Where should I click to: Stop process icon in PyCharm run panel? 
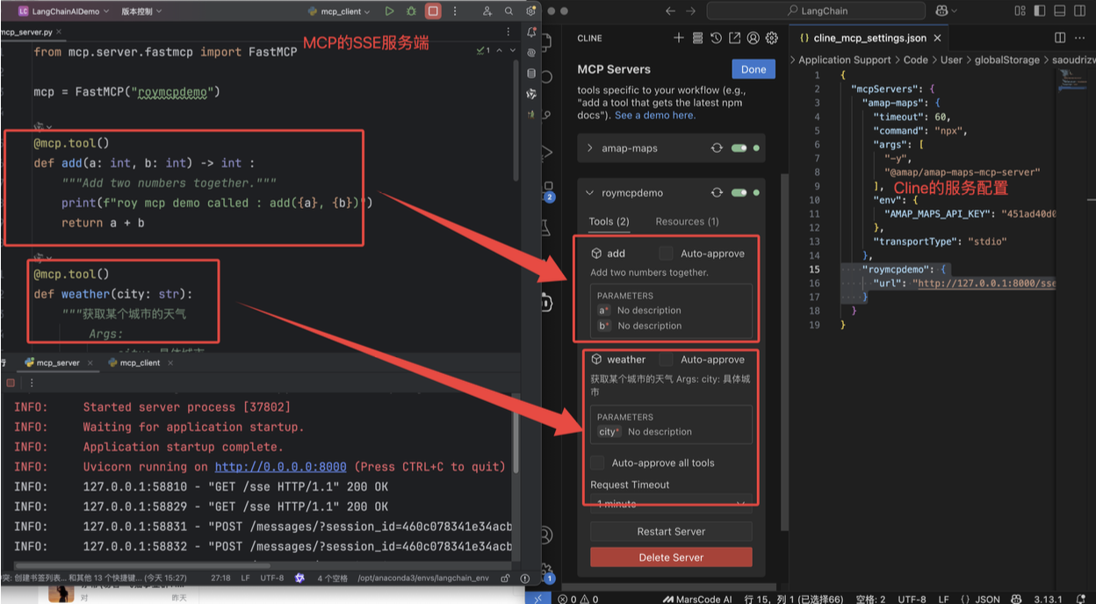click(11, 383)
